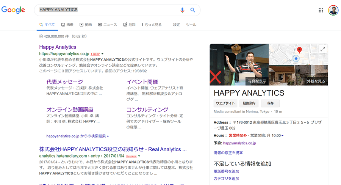Open 設定 search settings
Screen dimensions: 341x185
click(176, 25)
